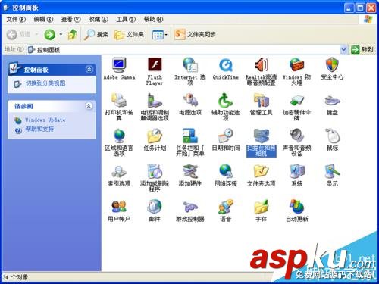This screenshot has height=284, width=379.
Task: Open 自动更新 icon
Action: point(296,207)
